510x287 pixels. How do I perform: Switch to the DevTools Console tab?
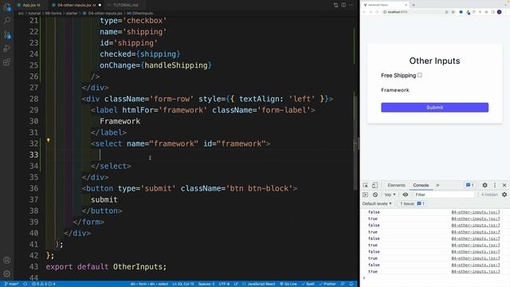pos(421,185)
